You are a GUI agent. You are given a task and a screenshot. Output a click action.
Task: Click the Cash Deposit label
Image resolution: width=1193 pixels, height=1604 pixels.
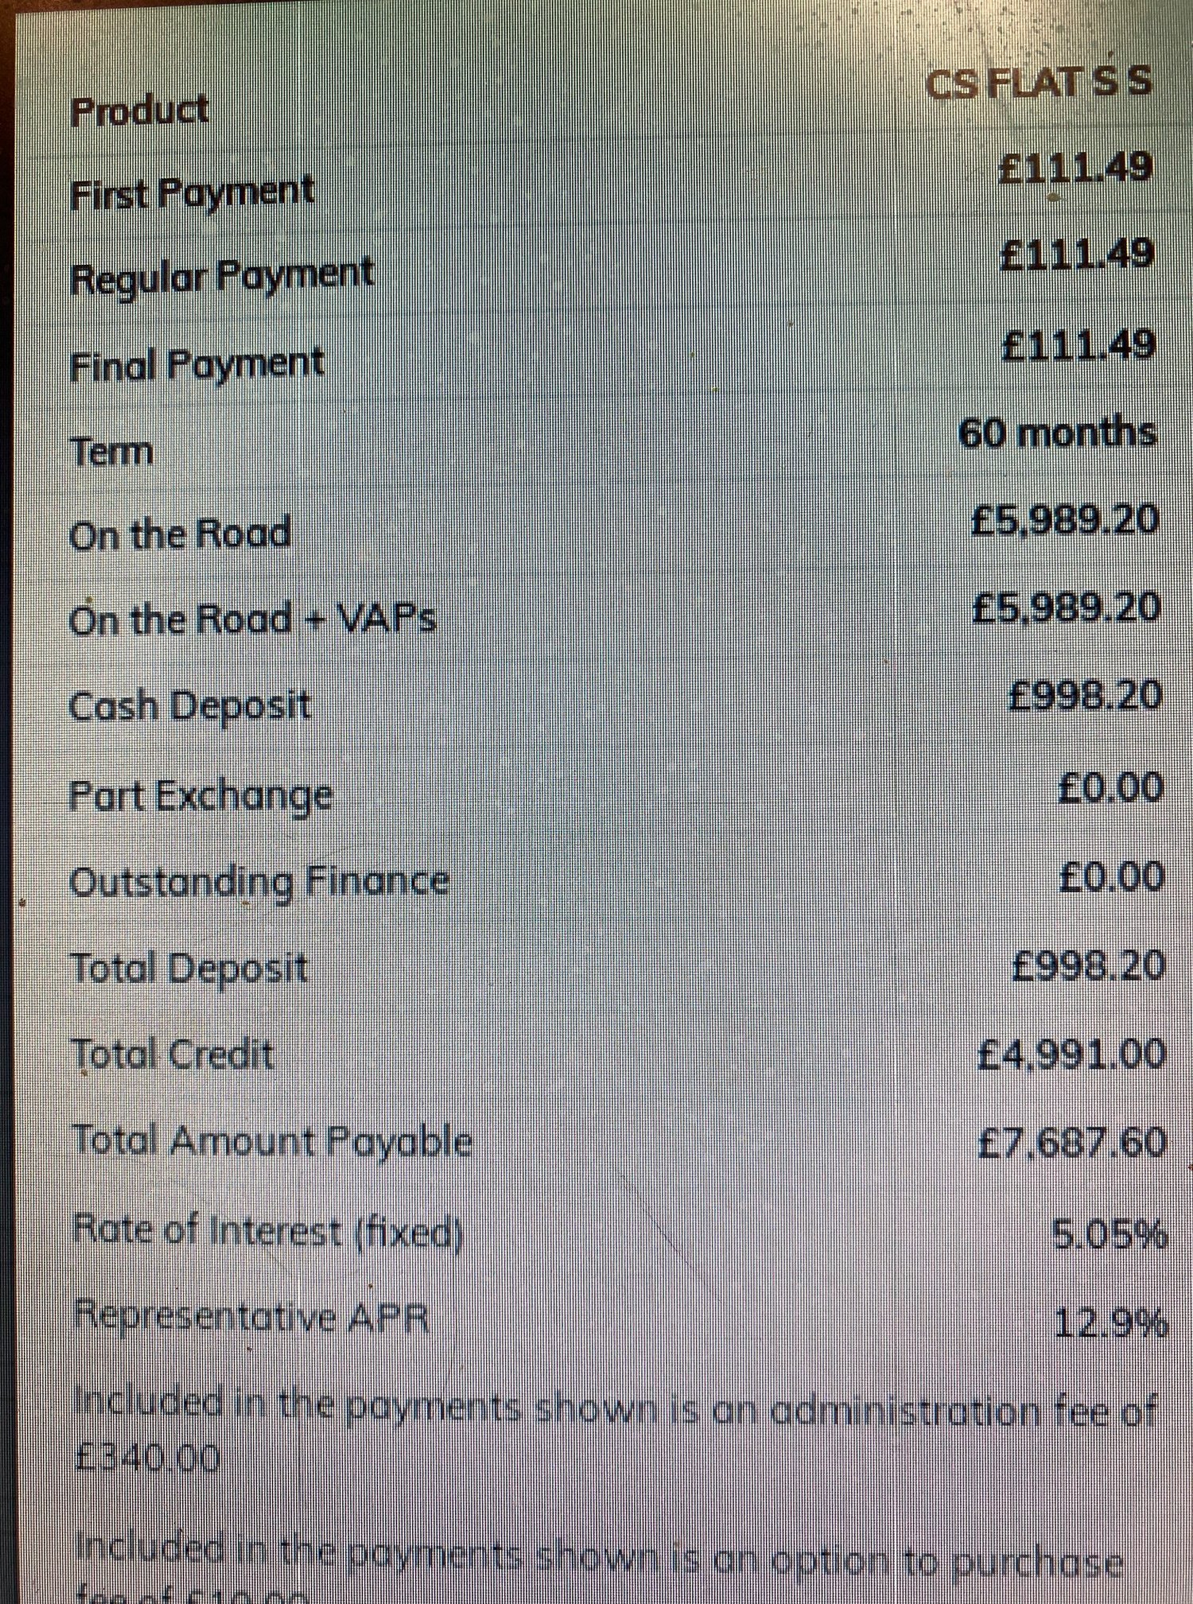click(190, 706)
